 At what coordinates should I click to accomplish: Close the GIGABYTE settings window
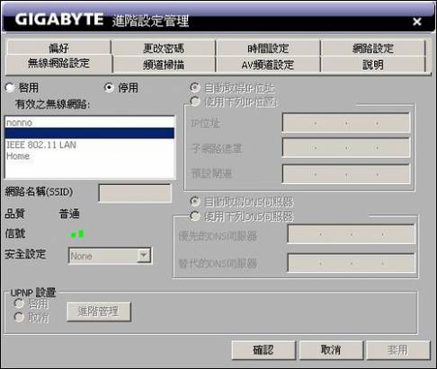pyautogui.click(x=417, y=22)
